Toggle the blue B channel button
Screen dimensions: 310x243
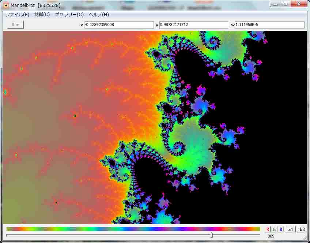pyautogui.click(x=281, y=229)
